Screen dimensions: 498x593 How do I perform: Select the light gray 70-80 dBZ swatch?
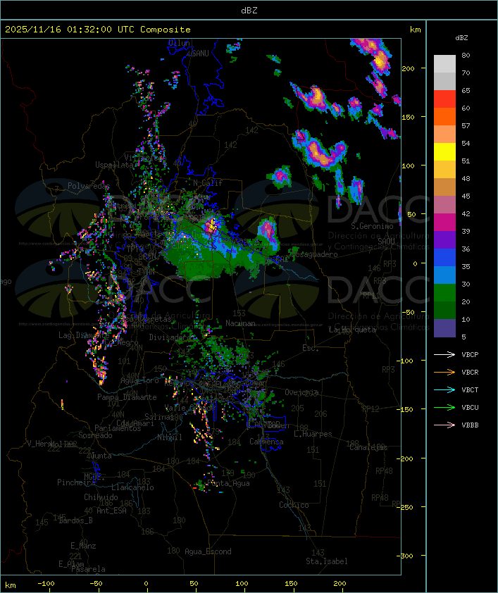444,64
